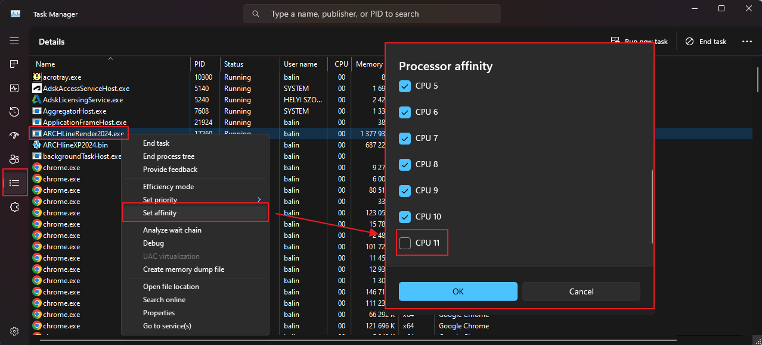This screenshot has width=762, height=345.
Task: Confirm affinity with the OK button
Action: tap(458, 291)
